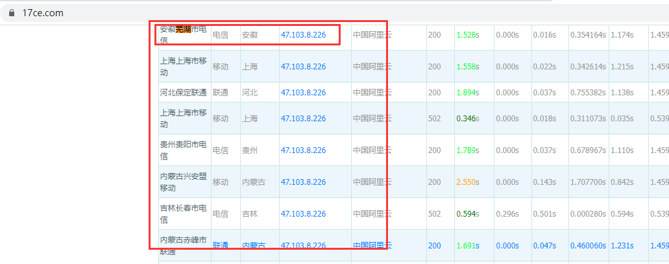Click IP address in 内蒙古兴安盟移动 row
669x264 pixels.
pos(303,182)
